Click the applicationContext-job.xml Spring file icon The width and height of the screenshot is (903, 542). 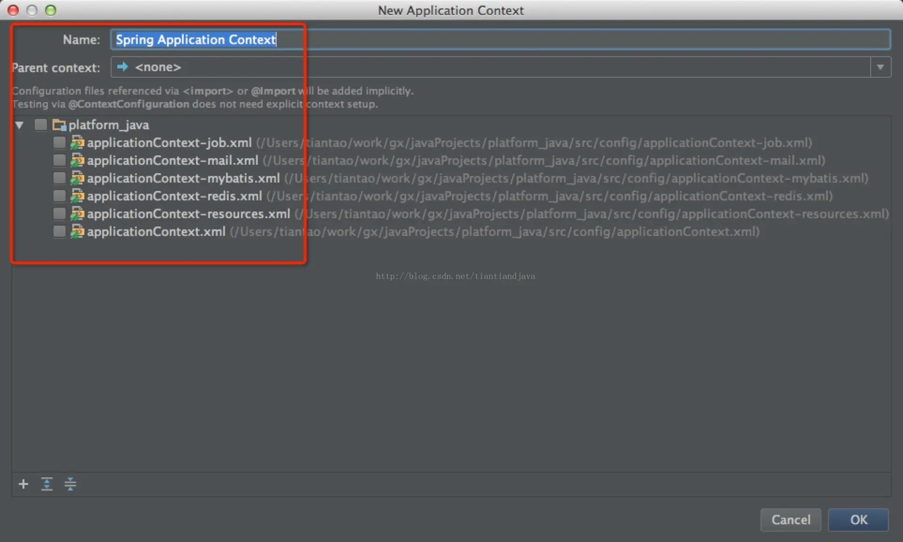click(77, 143)
